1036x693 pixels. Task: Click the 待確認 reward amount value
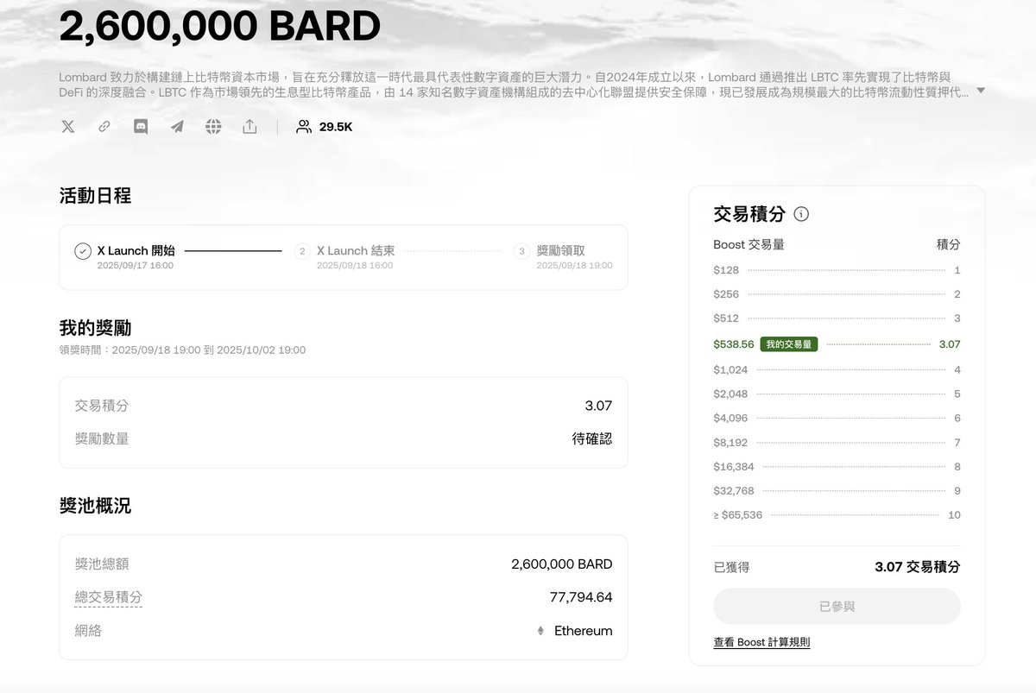tap(592, 438)
